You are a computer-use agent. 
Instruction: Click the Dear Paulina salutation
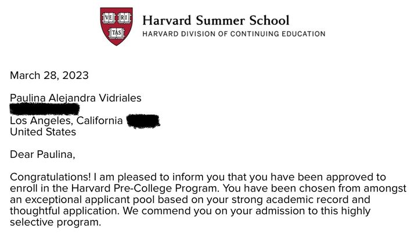click(x=42, y=154)
